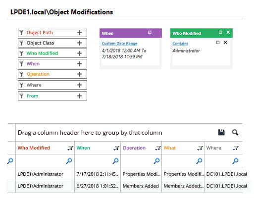Click the plus icon beside Operation filter
255x199 pixels.
pos(79,74)
